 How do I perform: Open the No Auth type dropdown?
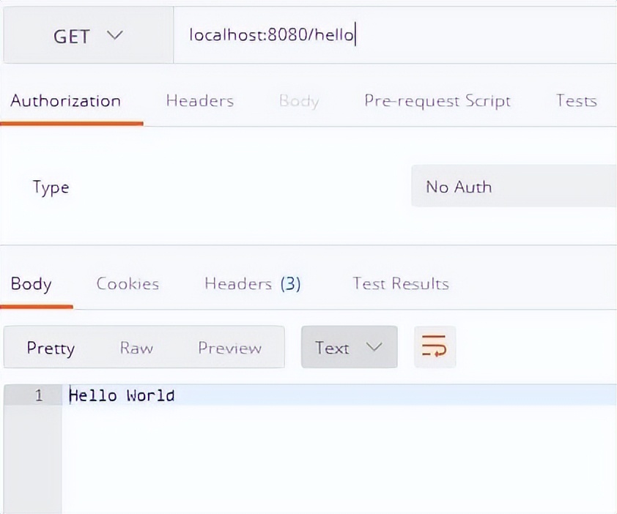pyautogui.click(x=513, y=187)
